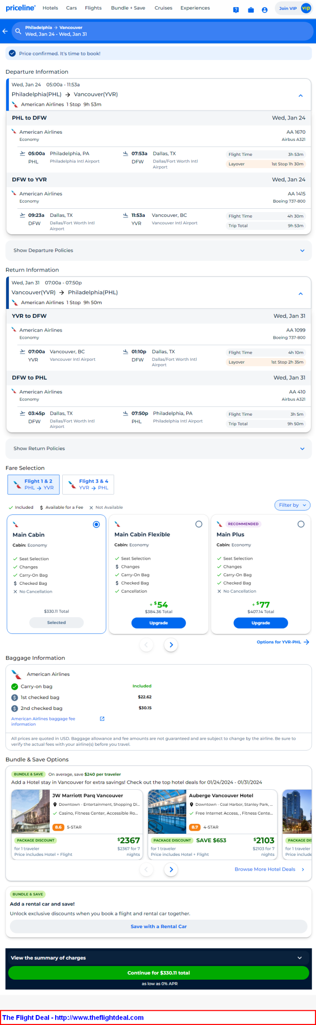This screenshot has height=1025, width=316.
Task: Open Options for YVR-PHL link
Action: point(279,642)
